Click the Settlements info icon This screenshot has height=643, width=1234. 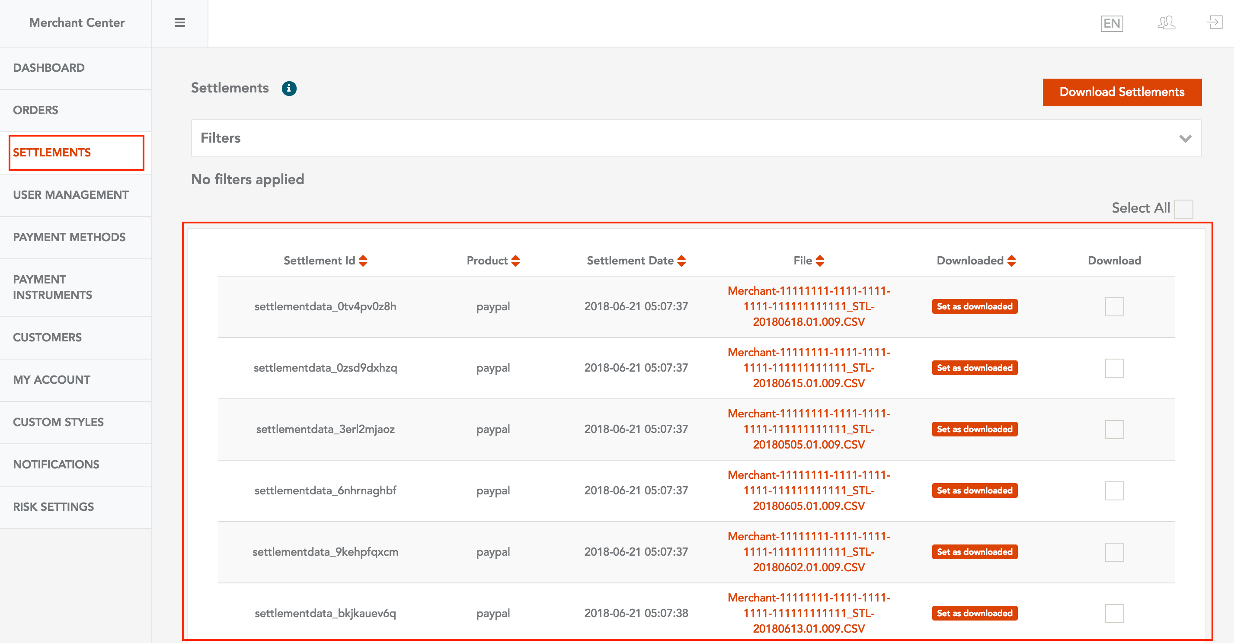289,89
